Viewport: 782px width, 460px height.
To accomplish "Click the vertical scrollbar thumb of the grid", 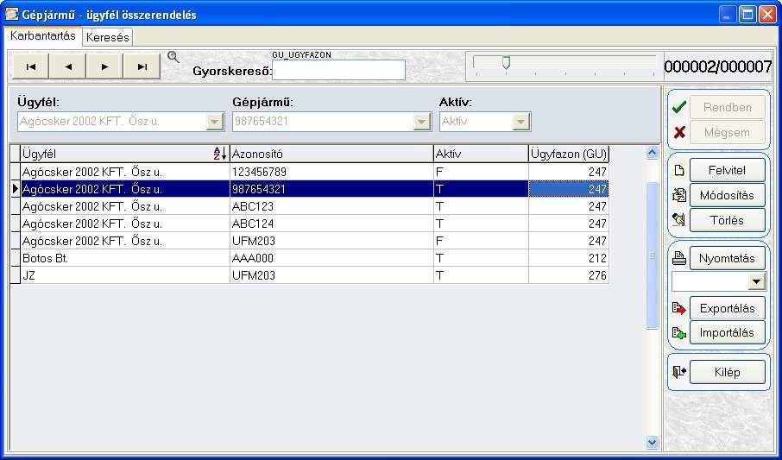I will (652, 255).
